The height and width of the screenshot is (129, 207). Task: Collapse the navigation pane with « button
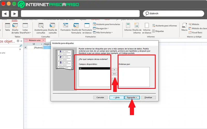pyautogui.click(x=21, y=41)
